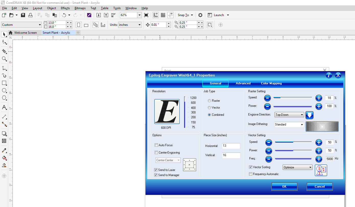This screenshot has width=355, height=207.
Task: Open the Image Dithering Standard dropdown
Action: pos(289,124)
